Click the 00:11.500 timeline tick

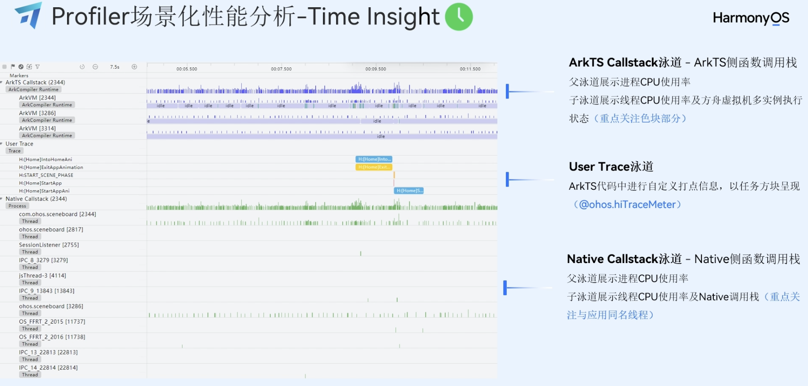coord(470,69)
